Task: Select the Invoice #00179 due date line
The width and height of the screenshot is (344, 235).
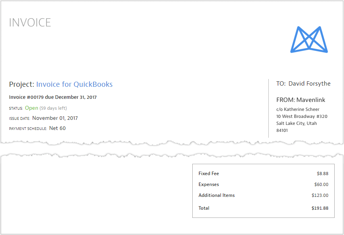Action: coord(53,97)
